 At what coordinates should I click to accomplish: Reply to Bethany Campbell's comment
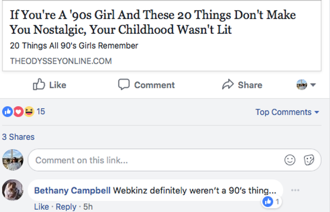point(66,207)
